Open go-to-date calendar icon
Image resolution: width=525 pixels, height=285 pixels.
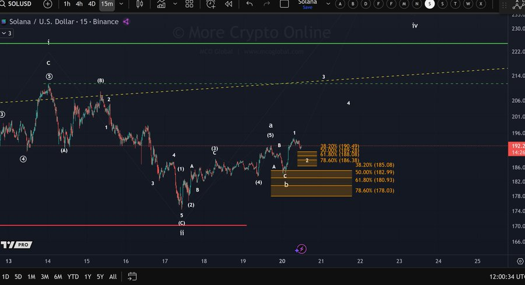(132, 276)
